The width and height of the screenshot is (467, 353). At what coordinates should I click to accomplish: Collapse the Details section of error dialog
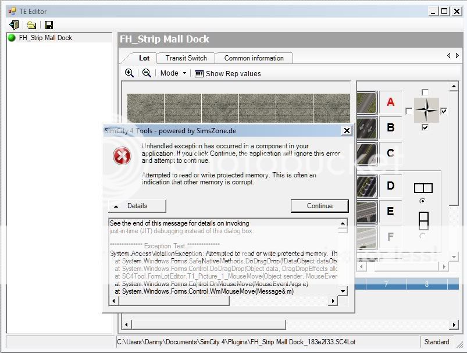pyautogui.click(x=137, y=206)
